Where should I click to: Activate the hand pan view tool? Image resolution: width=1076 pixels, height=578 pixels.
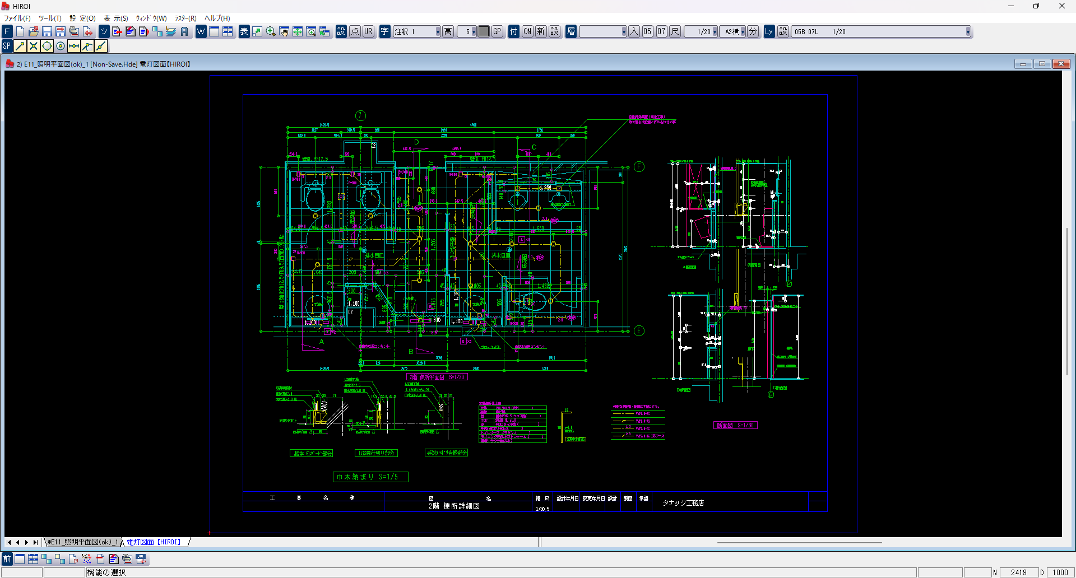(284, 32)
